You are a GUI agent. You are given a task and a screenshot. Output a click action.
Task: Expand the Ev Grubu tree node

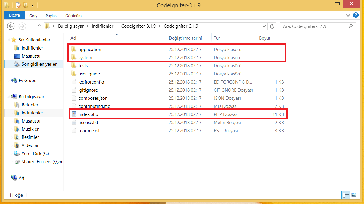[8, 81]
